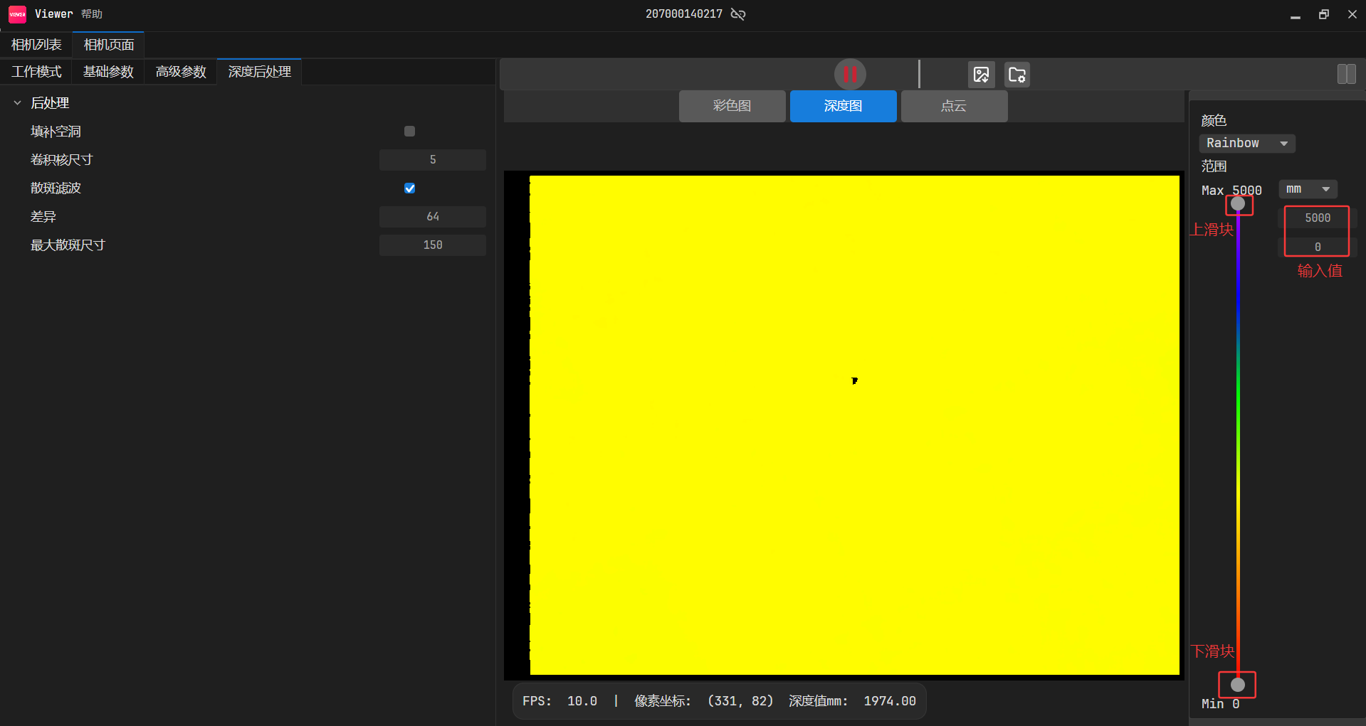Enable the 填补空洞 checkbox
This screenshot has width=1366, height=726.
click(x=409, y=131)
